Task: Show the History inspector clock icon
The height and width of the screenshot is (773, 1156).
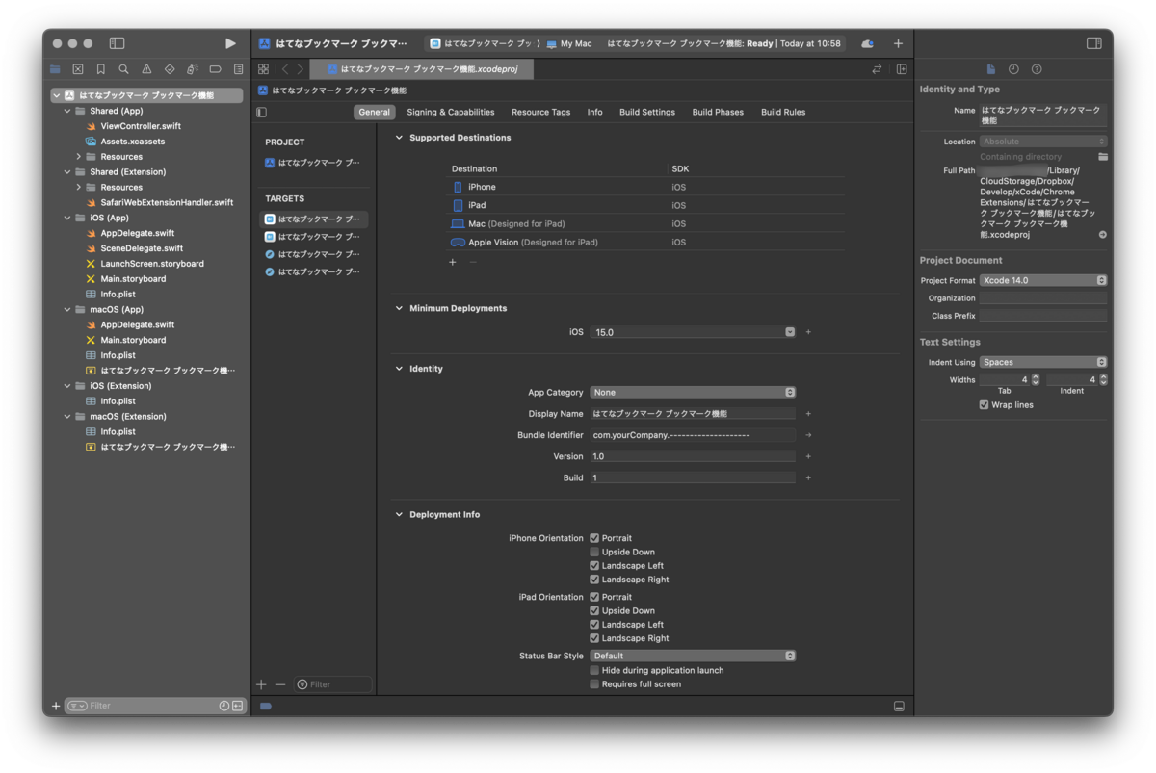Action: tap(1013, 69)
